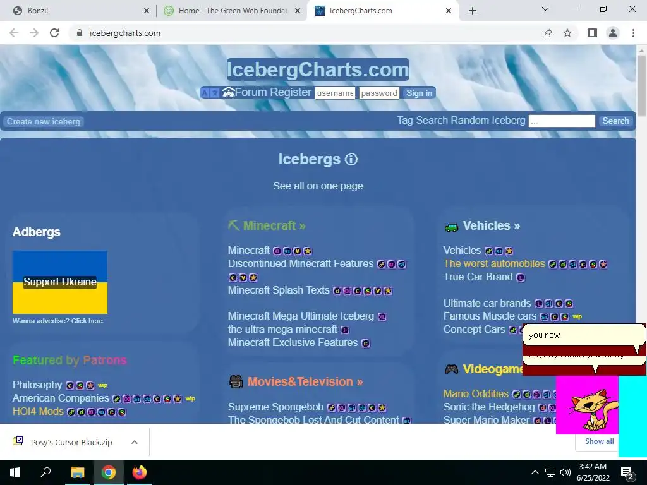Show hidden system tray icons
This screenshot has width=647, height=485.
pos(535,472)
